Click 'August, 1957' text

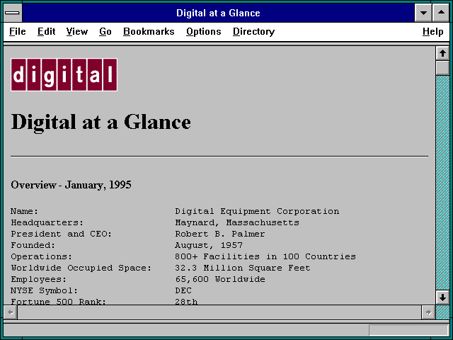coord(209,245)
